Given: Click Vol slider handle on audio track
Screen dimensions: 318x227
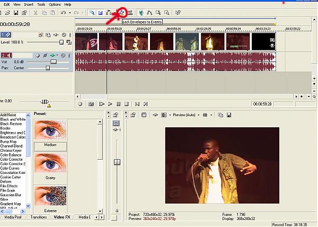Looking at the screenshot, I should point(54,62).
